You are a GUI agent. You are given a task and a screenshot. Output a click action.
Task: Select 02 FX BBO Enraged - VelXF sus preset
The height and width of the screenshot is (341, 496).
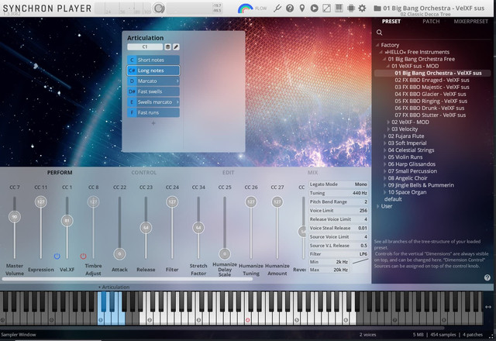(432, 80)
